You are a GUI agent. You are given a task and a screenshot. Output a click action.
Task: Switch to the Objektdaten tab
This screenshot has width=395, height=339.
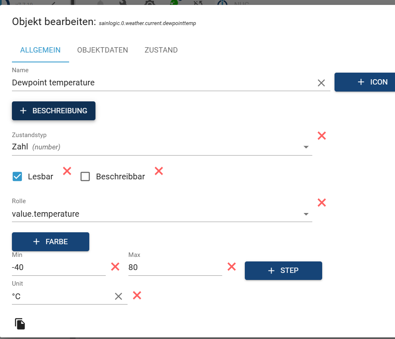coord(102,50)
